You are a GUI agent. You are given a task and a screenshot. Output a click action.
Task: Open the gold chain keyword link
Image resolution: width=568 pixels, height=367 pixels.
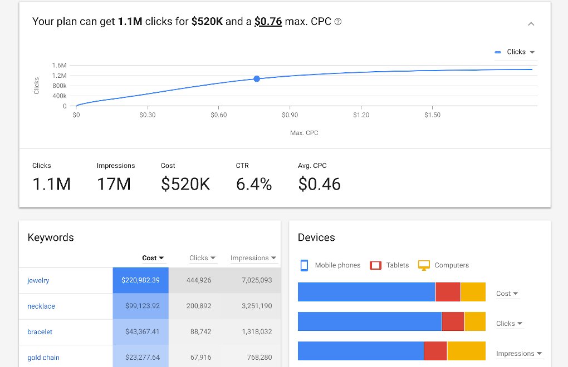tap(43, 358)
